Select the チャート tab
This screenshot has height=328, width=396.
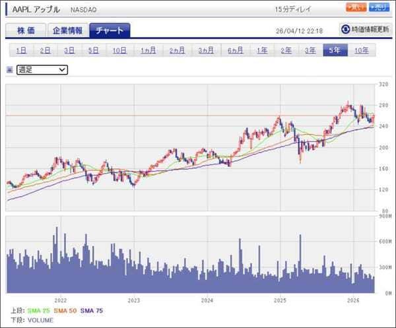coord(109,30)
